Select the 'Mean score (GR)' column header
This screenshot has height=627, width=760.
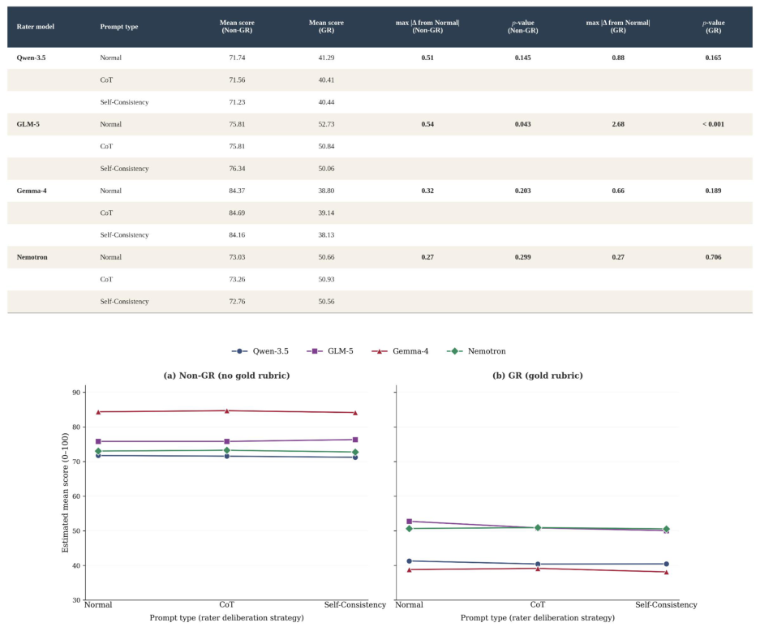click(x=326, y=27)
